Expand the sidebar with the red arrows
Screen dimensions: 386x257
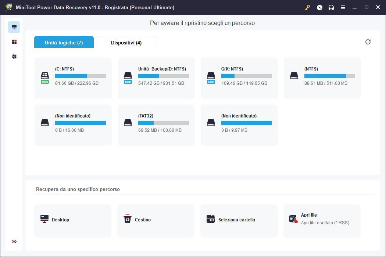coord(14,242)
